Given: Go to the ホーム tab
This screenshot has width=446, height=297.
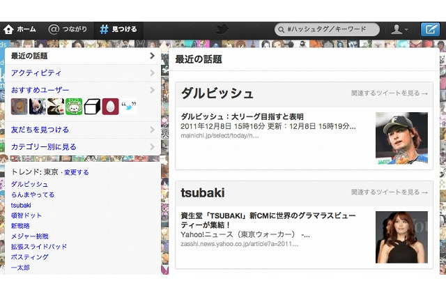Looking at the screenshot, I should point(20,29).
